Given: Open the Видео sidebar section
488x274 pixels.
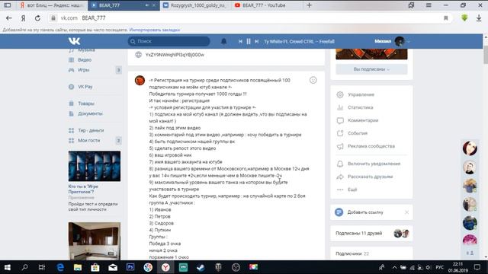Looking at the screenshot, I should [85, 59].
